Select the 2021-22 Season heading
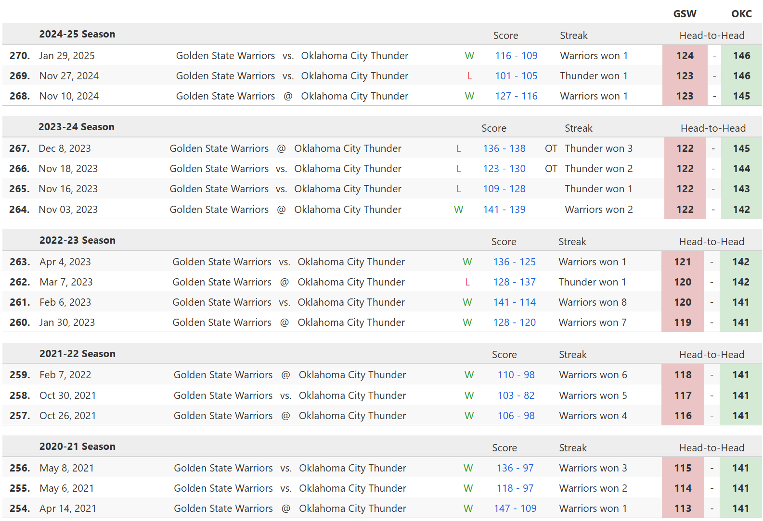Image resolution: width=763 pixels, height=521 pixels. point(78,354)
